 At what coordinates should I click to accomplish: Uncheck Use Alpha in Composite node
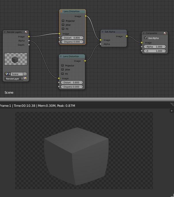(x=146, y=38)
